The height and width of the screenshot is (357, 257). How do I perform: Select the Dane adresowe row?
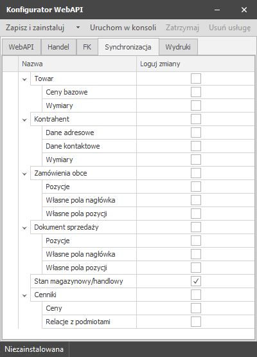tap(148, 133)
